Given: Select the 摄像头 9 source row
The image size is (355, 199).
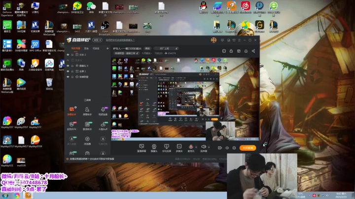Looking at the screenshot, I should (x=88, y=66).
